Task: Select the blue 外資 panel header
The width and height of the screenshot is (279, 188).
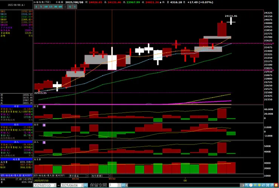Action: click(16, 106)
